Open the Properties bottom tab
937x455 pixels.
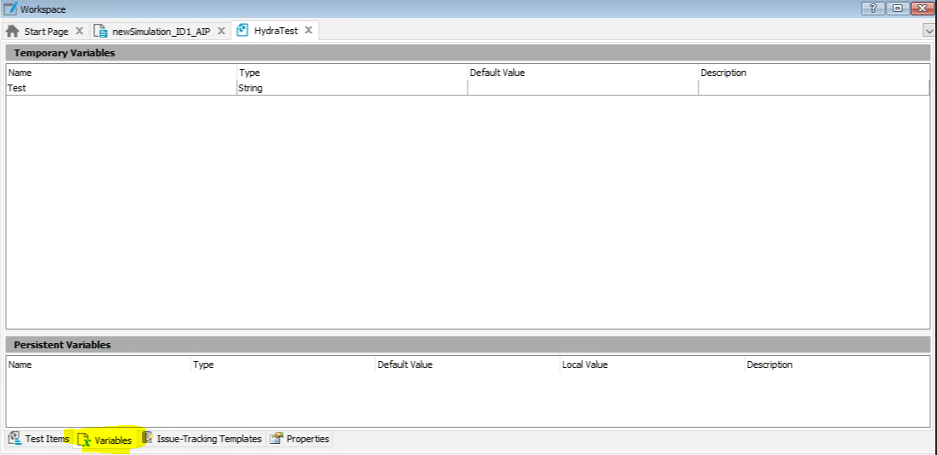[x=299, y=439]
